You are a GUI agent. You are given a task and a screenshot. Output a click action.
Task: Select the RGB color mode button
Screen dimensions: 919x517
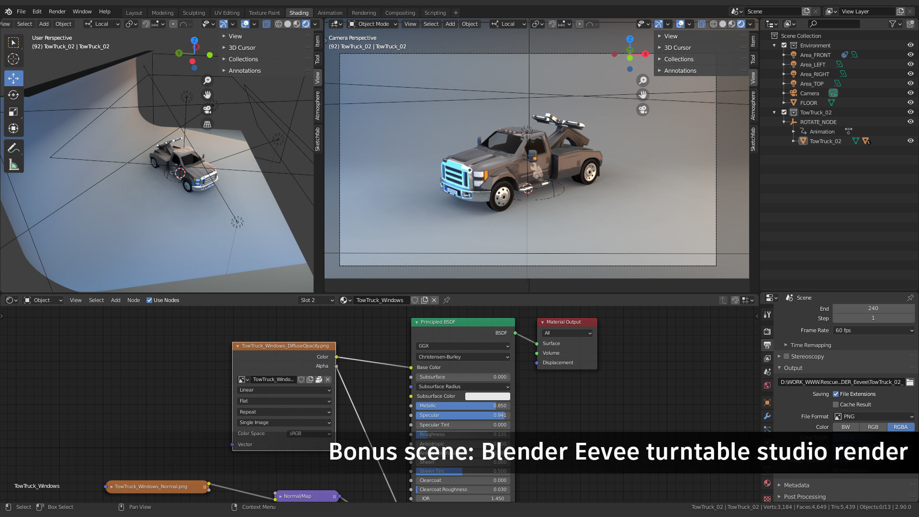click(x=873, y=427)
